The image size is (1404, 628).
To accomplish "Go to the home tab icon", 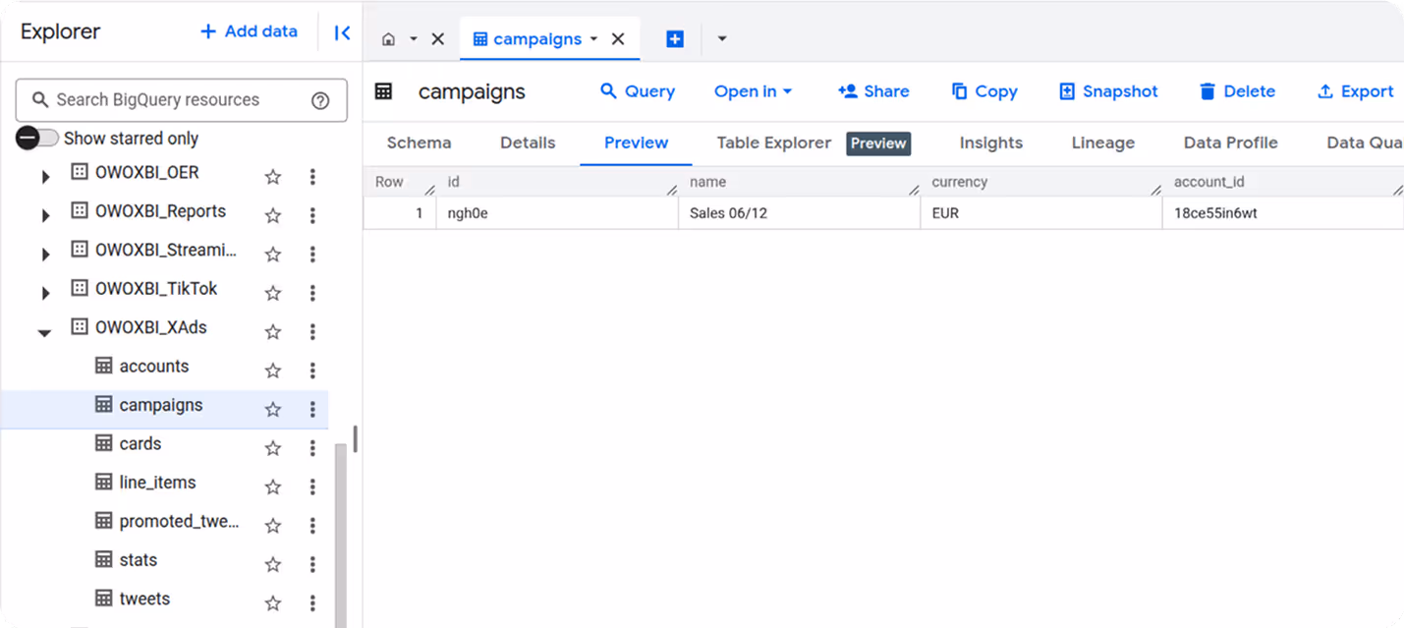I will [x=389, y=39].
